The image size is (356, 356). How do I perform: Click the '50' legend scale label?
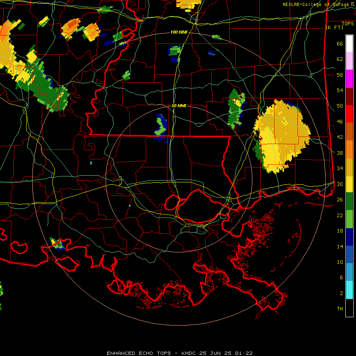pos(340,106)
